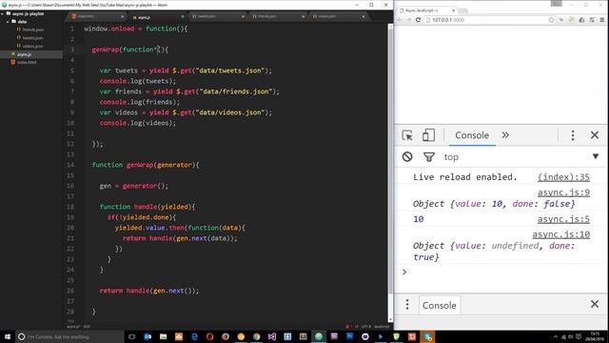Open the Chrome hamburger menu
The image size is (609, 343).
click(602, 20)
